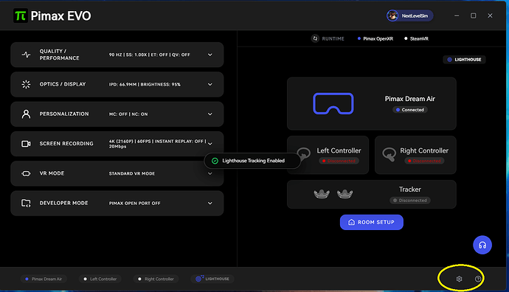
Task: Open the Tracker card
Action: click(x=371, y=194)
